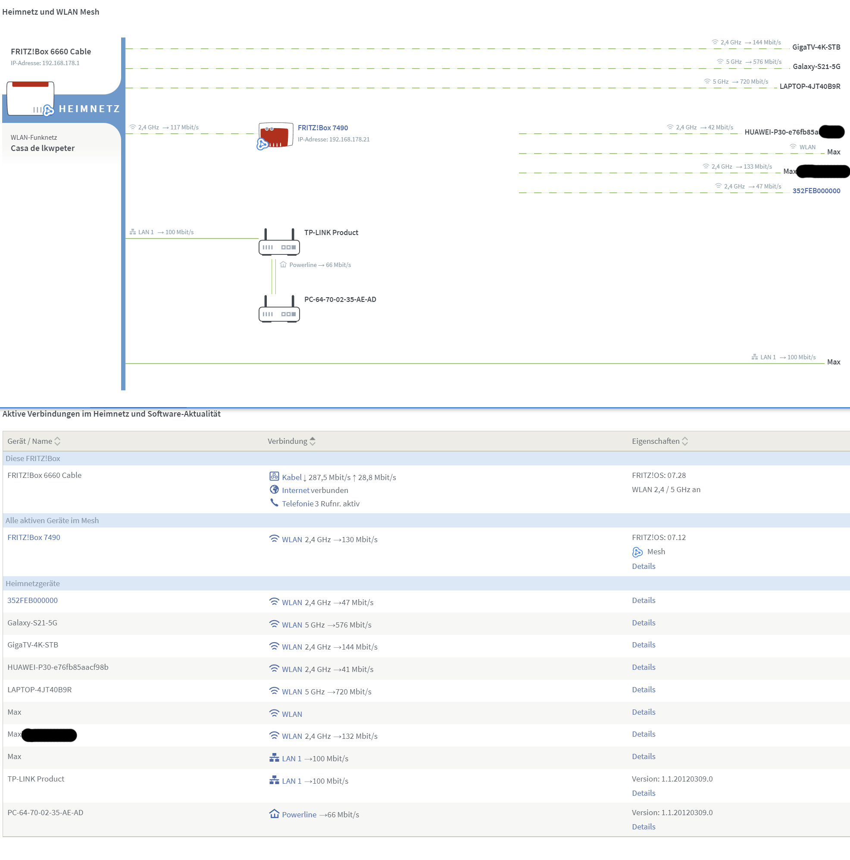
Task: Open Details for the Max LAN 1 row
Action: (644, 756)
